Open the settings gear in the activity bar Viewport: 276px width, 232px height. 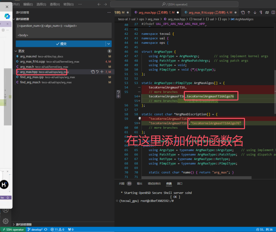(x=5, y=221)
